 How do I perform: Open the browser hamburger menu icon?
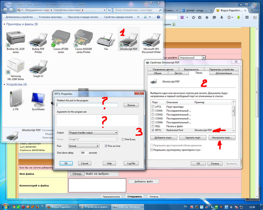pyautogui.click(x=247, y=17)
